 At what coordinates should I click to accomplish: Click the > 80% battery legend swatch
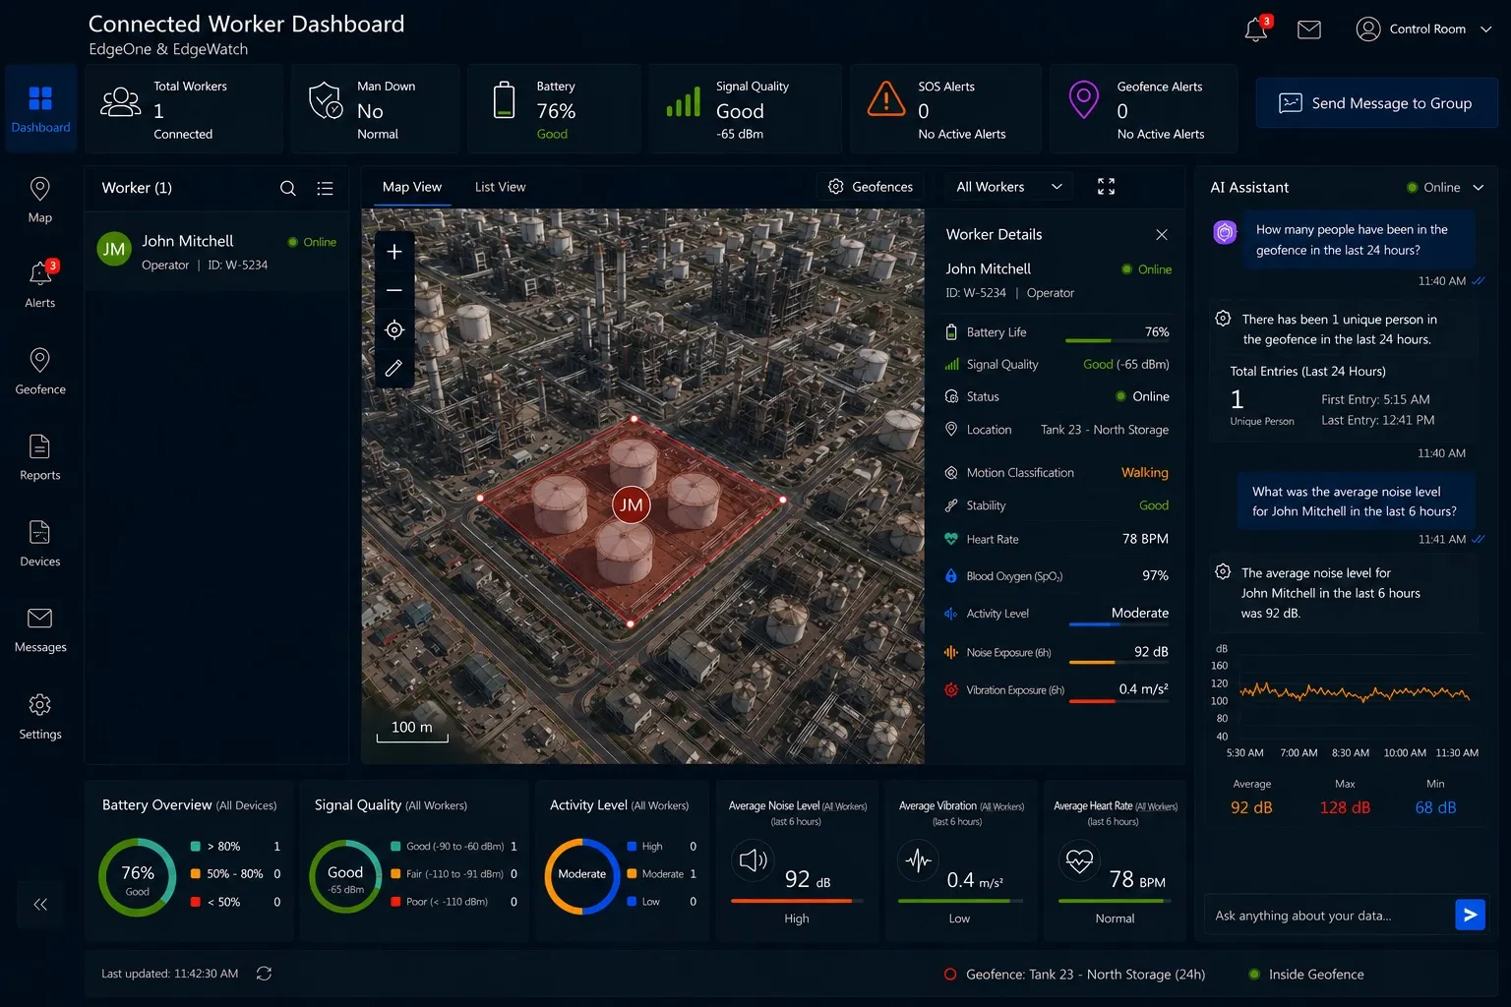coord(196,847)
